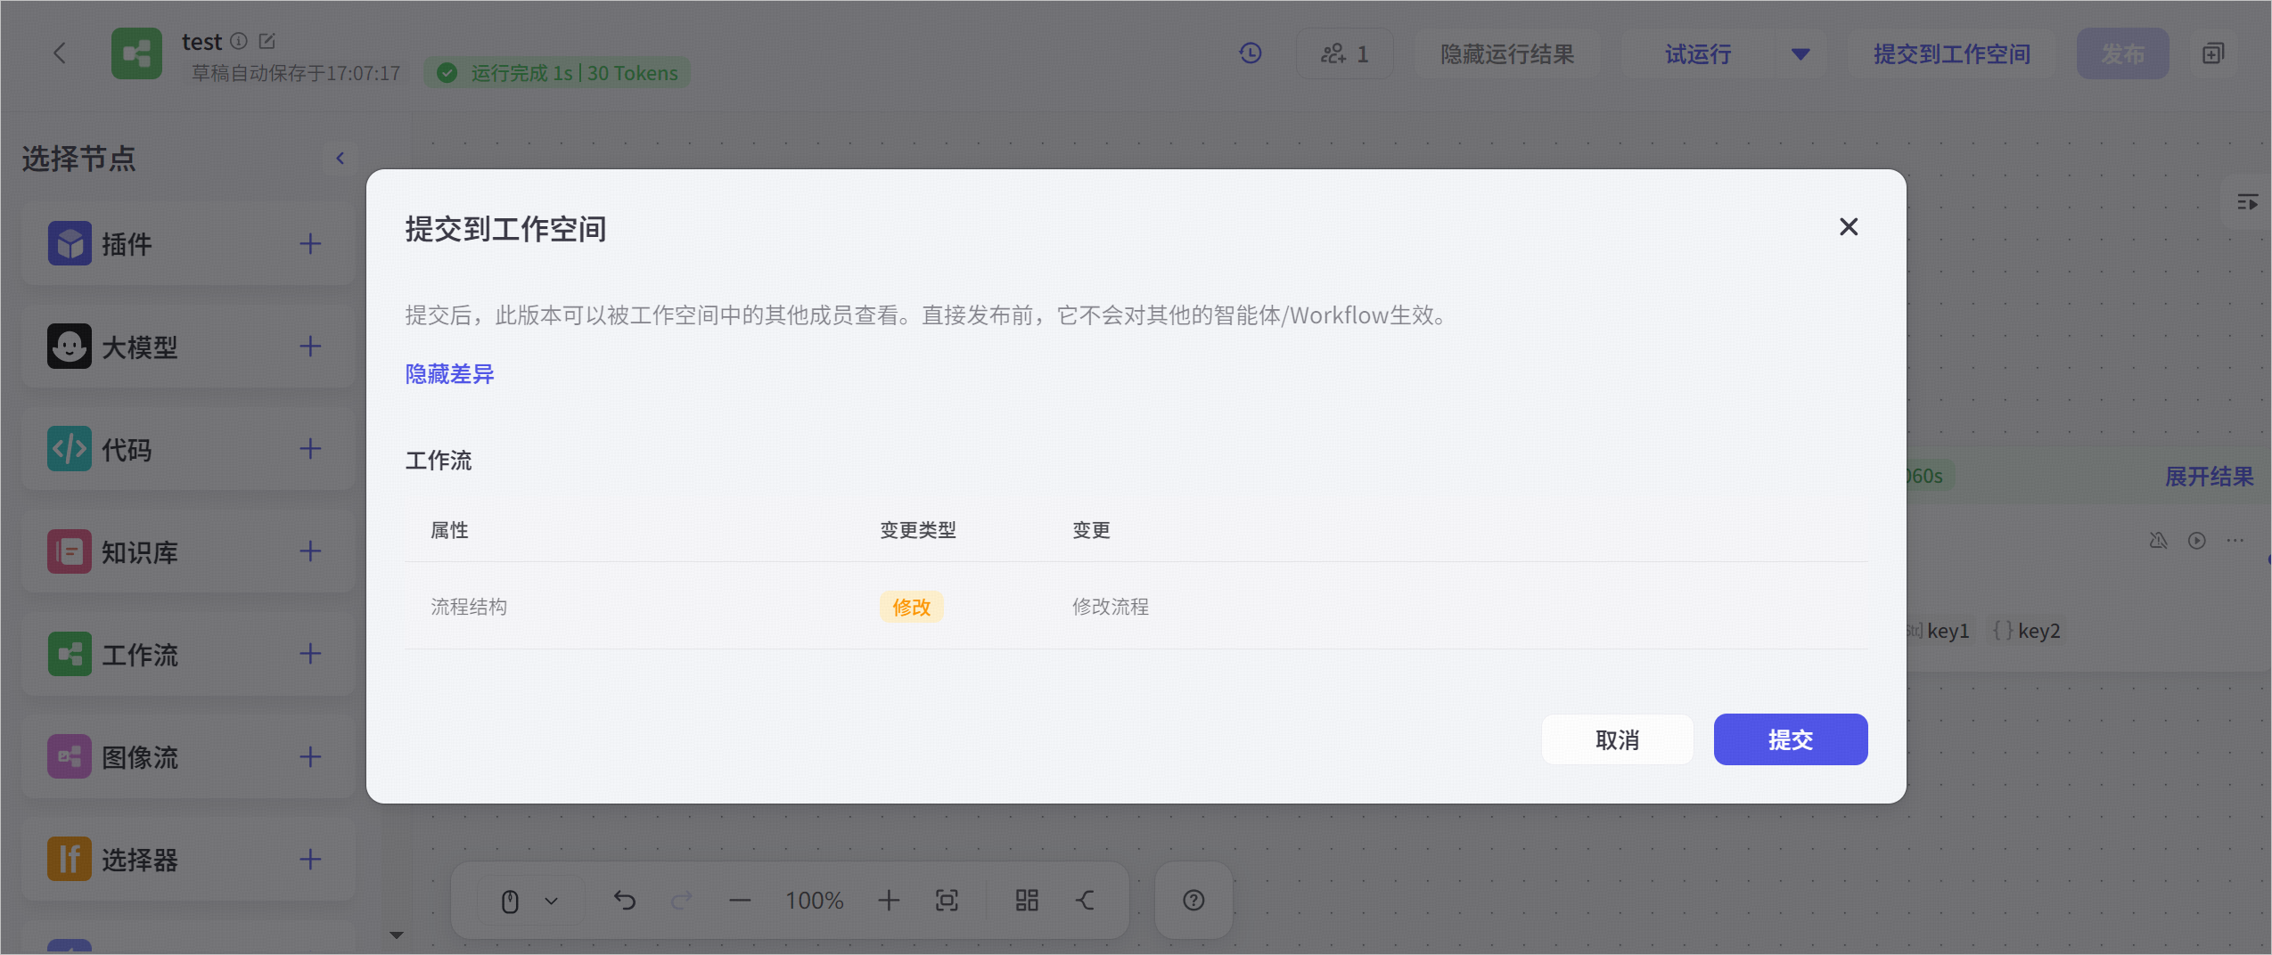
Task: Click the 修改流程 table cell
Action: (1111, 607)
